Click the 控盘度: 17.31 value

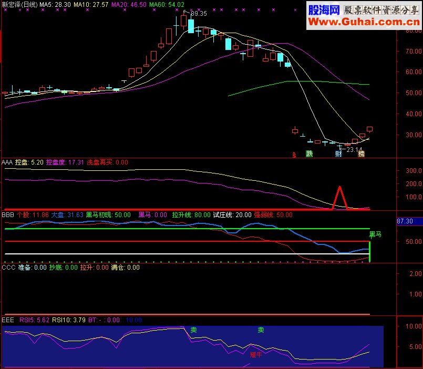click(x=65, y=162)
